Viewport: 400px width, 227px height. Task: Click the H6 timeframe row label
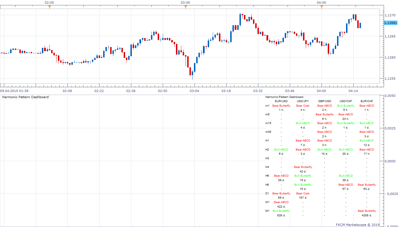(x=267, y=176)
